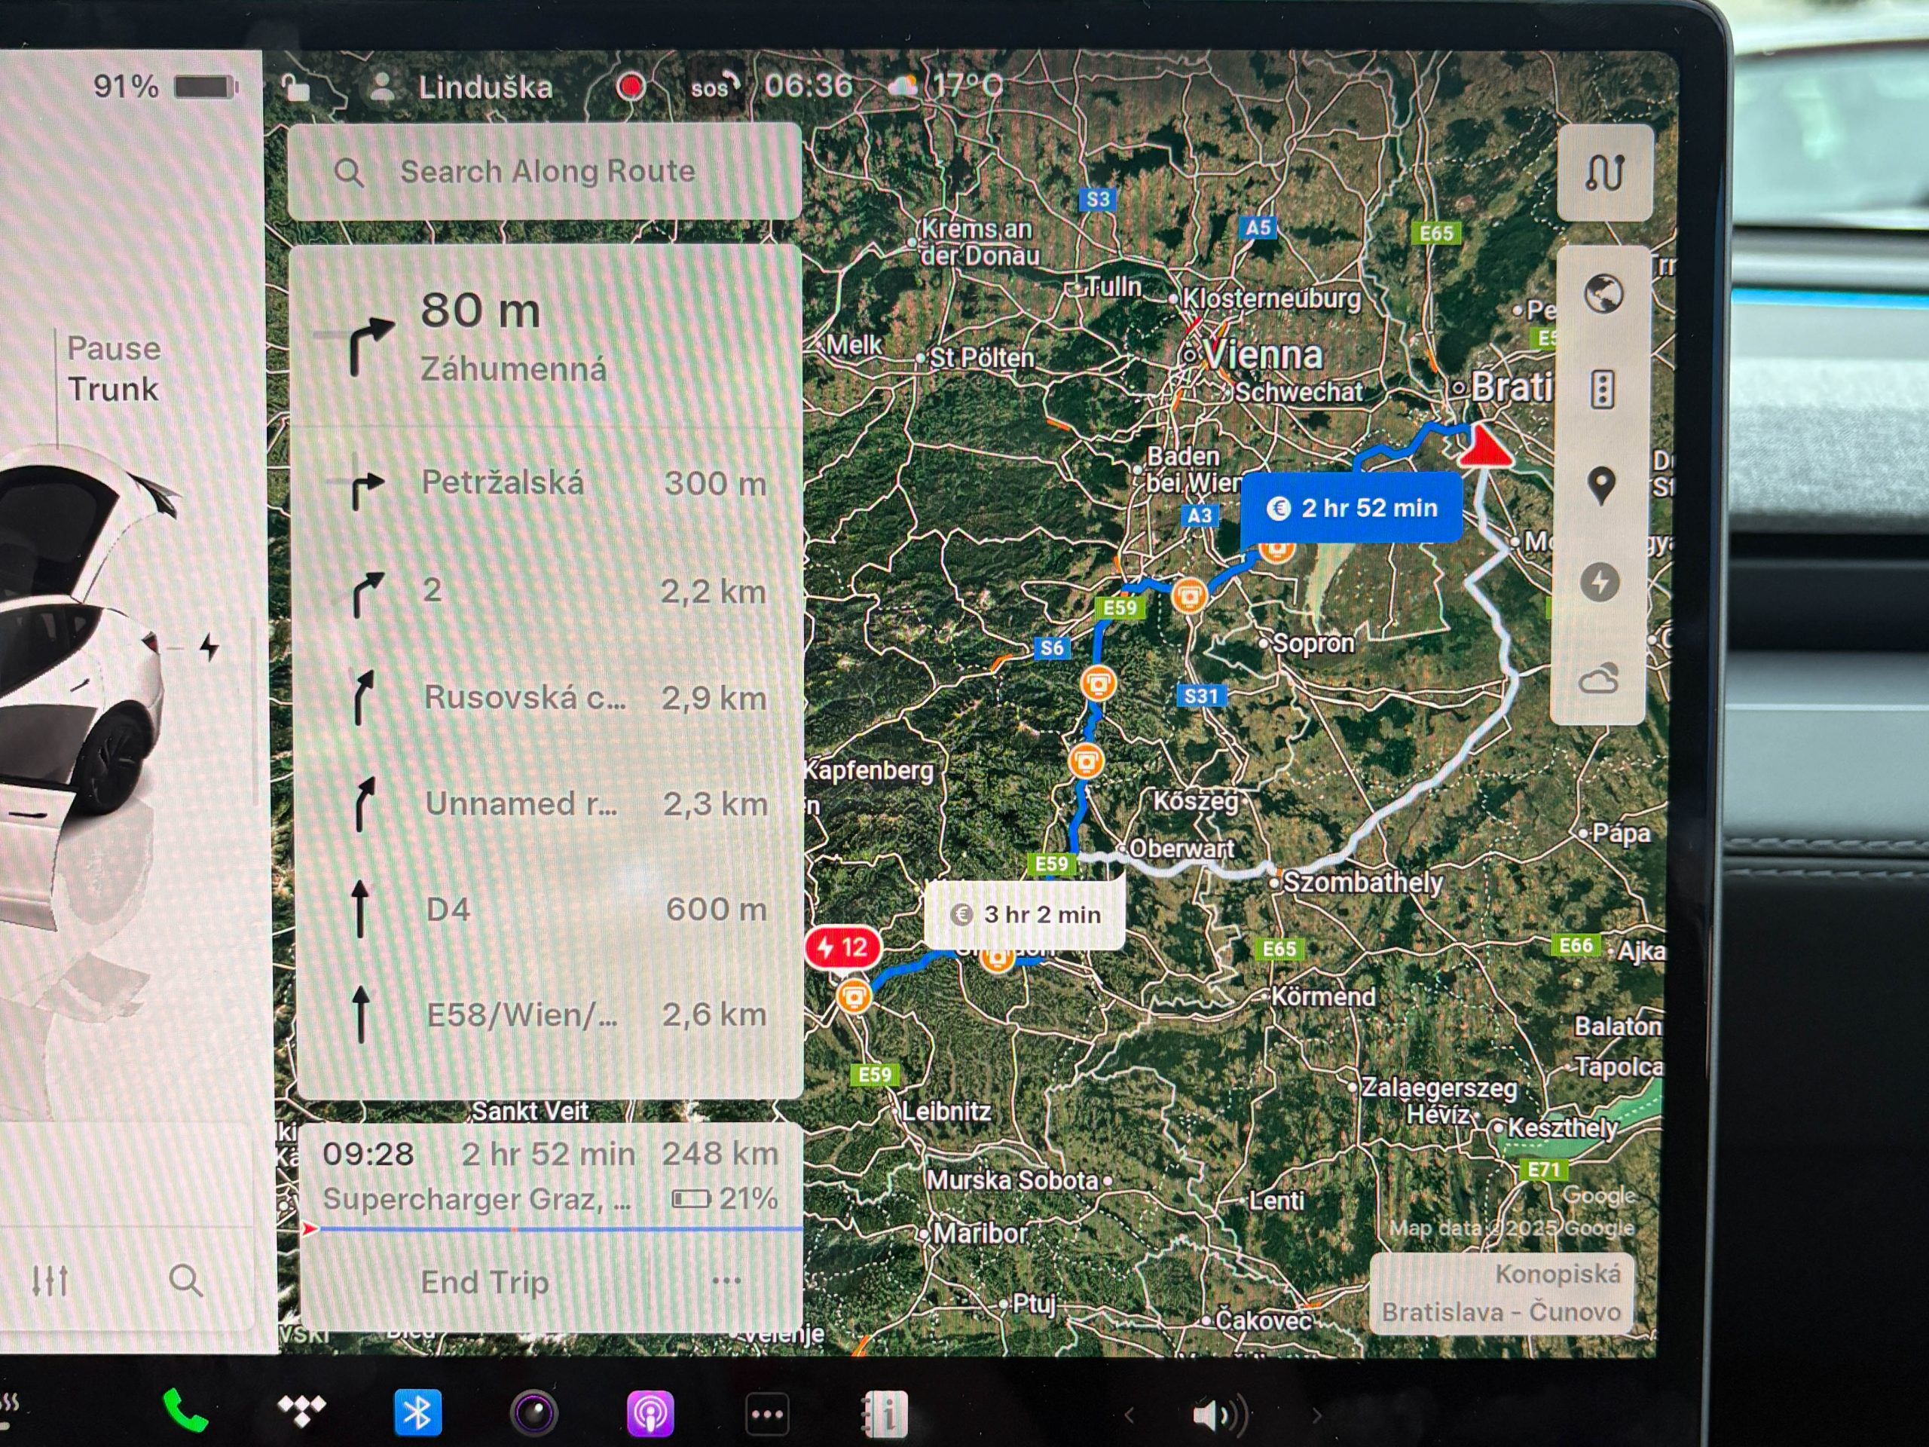This screenshot has height=1447, width=1929.
Task: Tap the red Supercharger 12 pin
Action: [842, 947]
